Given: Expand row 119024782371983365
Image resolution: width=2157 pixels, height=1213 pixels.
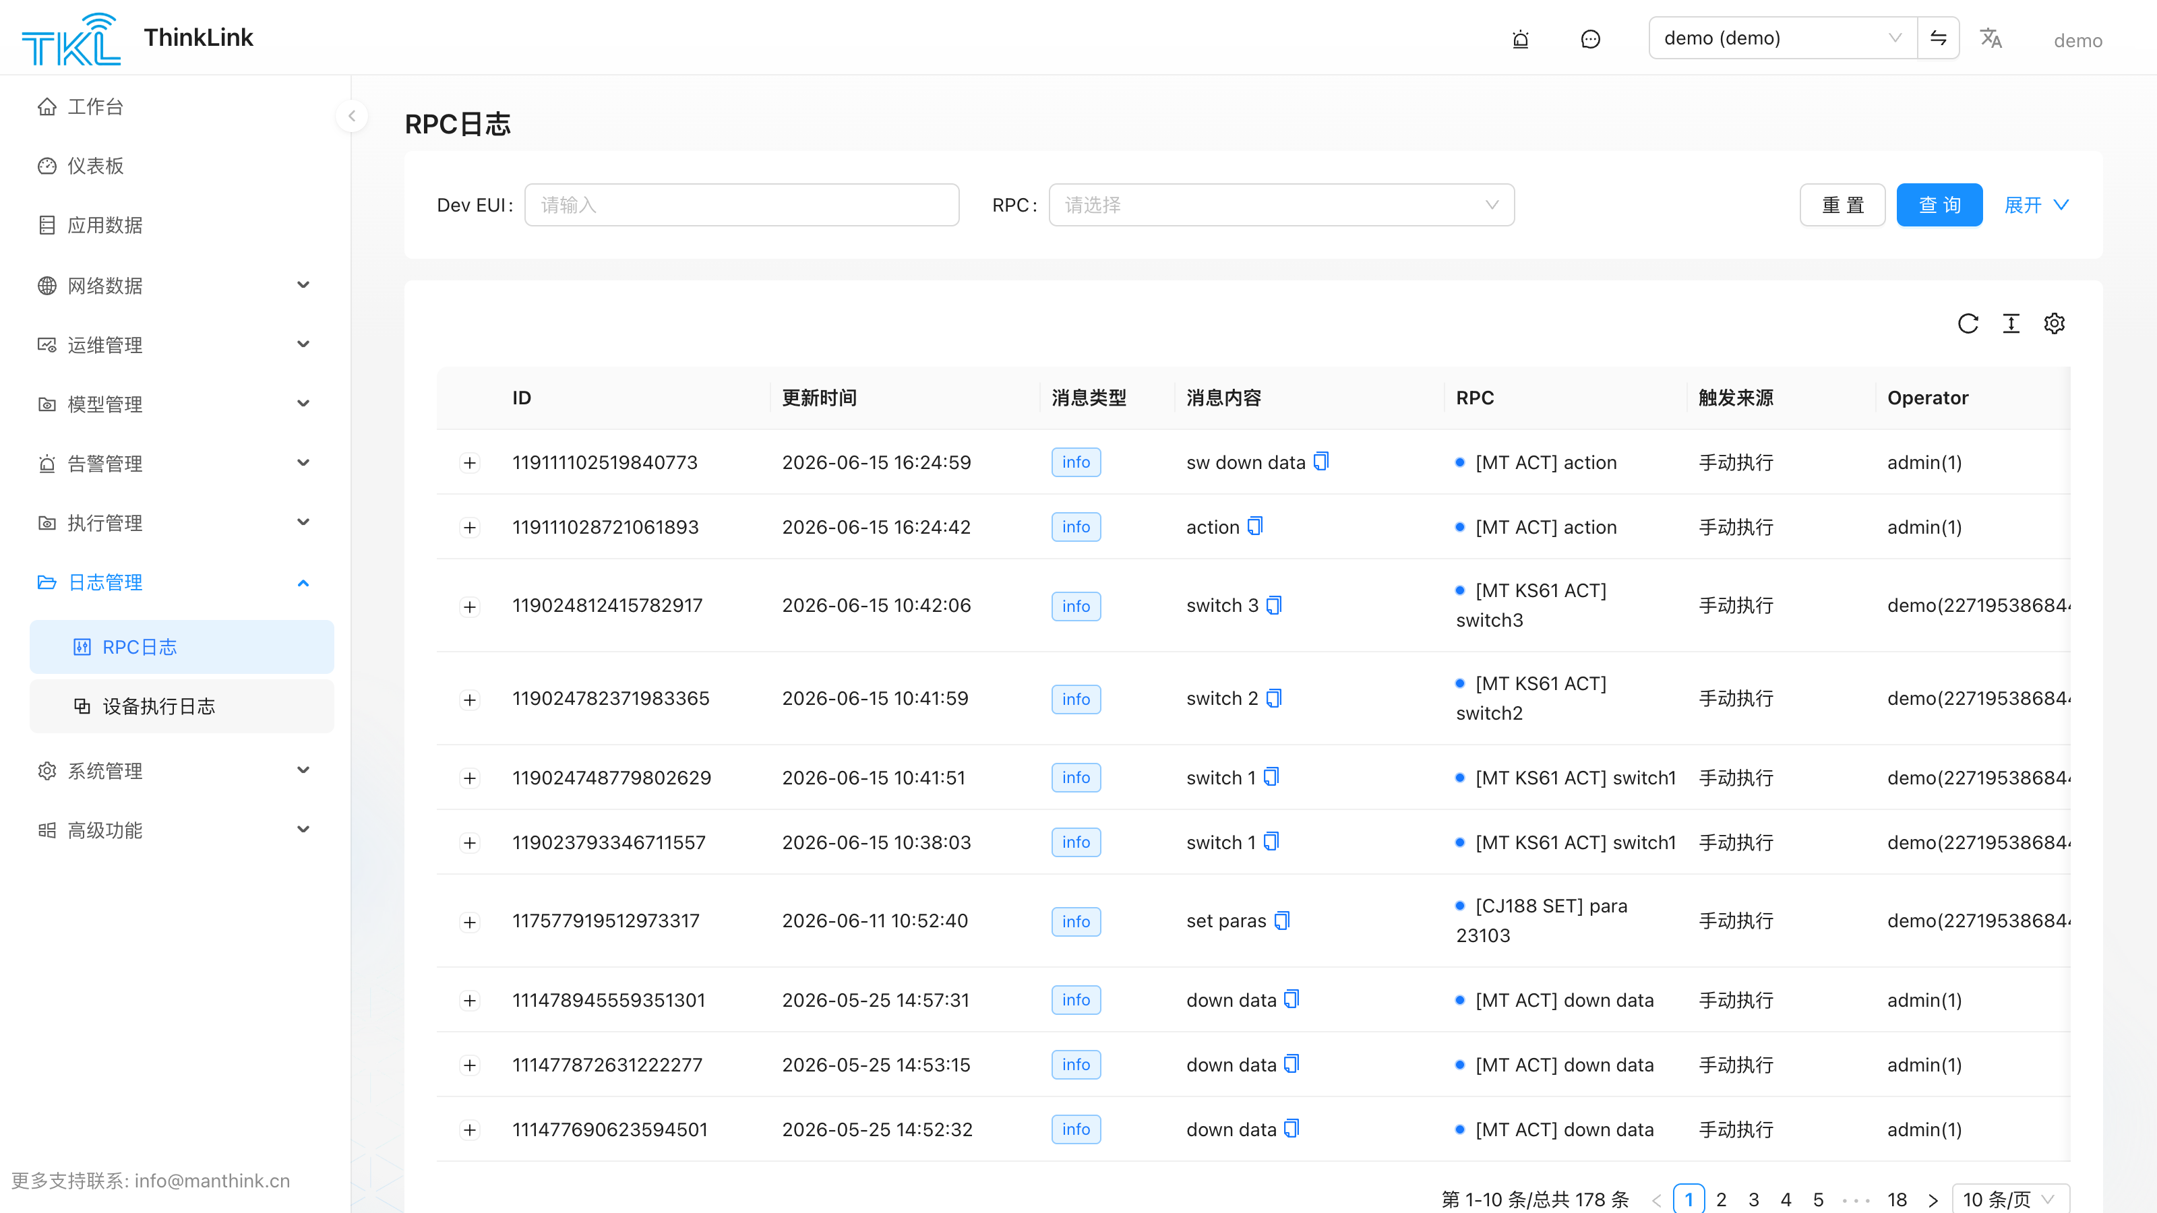Looking at the screenshot, I should [x=470, y=700].
